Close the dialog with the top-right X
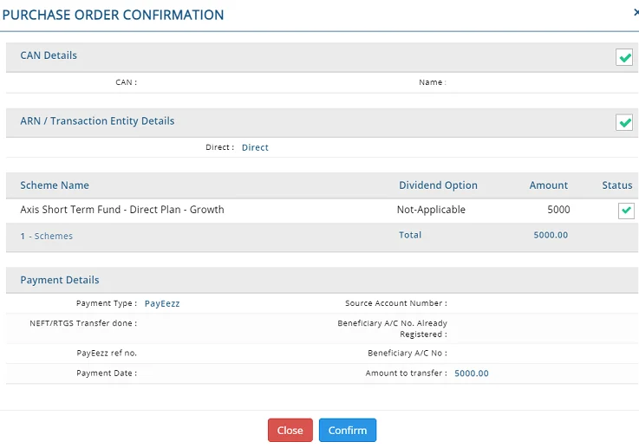 click(x=636, y=13)
